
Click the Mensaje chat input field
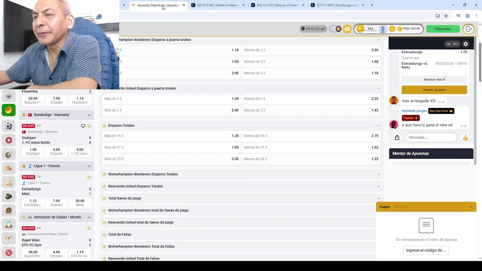click(431, 137)
